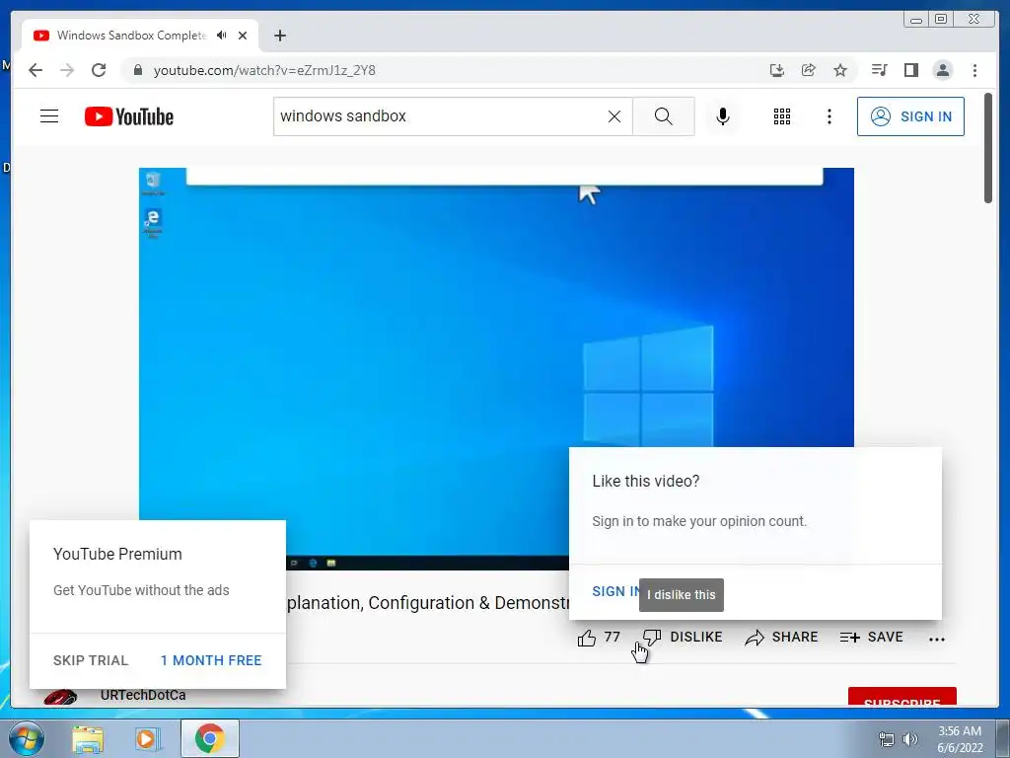Open YouTube settings three-dot menu
This screenshot has height=758, width=1010.
point(829,116)
